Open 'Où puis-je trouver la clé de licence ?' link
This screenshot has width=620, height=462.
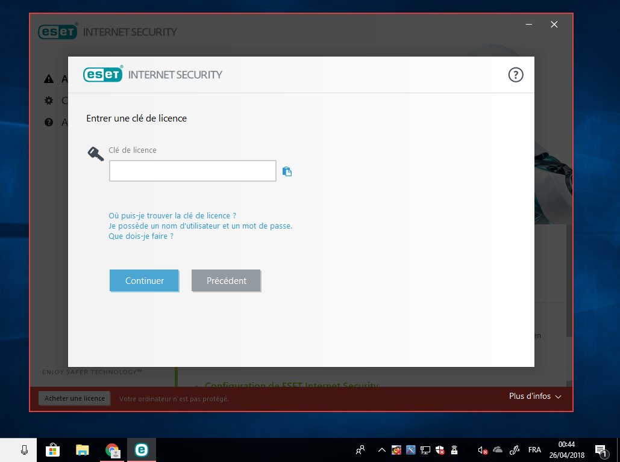point(172,215)
